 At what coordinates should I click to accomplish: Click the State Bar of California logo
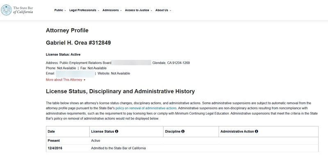(17, 10)
